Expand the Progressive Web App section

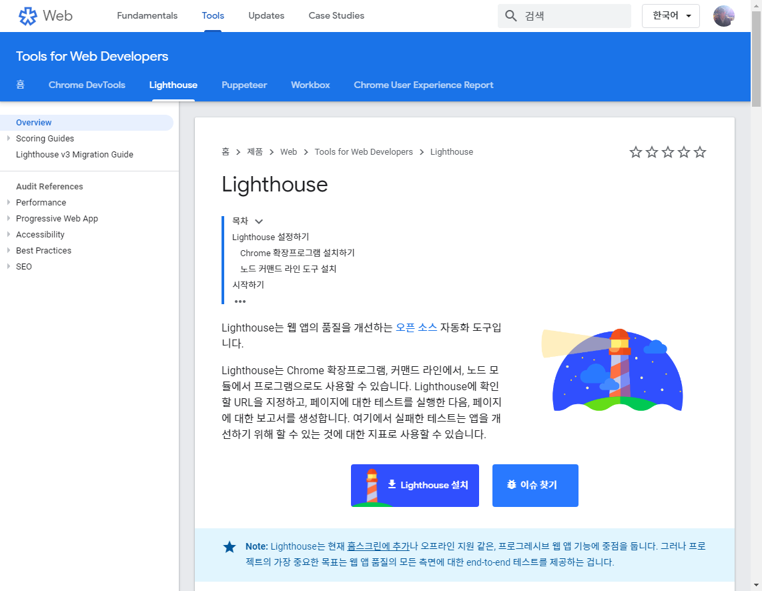coord(8,219)
